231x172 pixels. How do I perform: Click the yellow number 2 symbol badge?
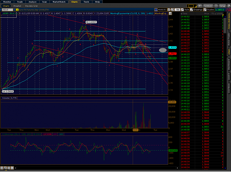pyautogui.click(x=17, y=10)
